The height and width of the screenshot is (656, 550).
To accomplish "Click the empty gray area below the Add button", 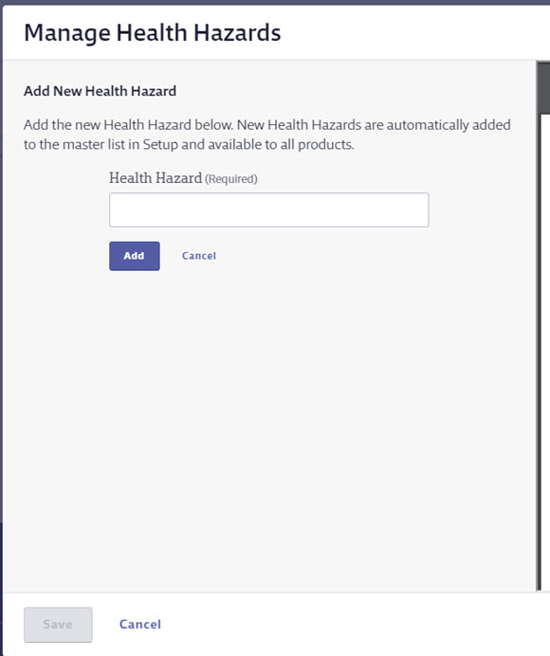I will [x=267, y=418].
